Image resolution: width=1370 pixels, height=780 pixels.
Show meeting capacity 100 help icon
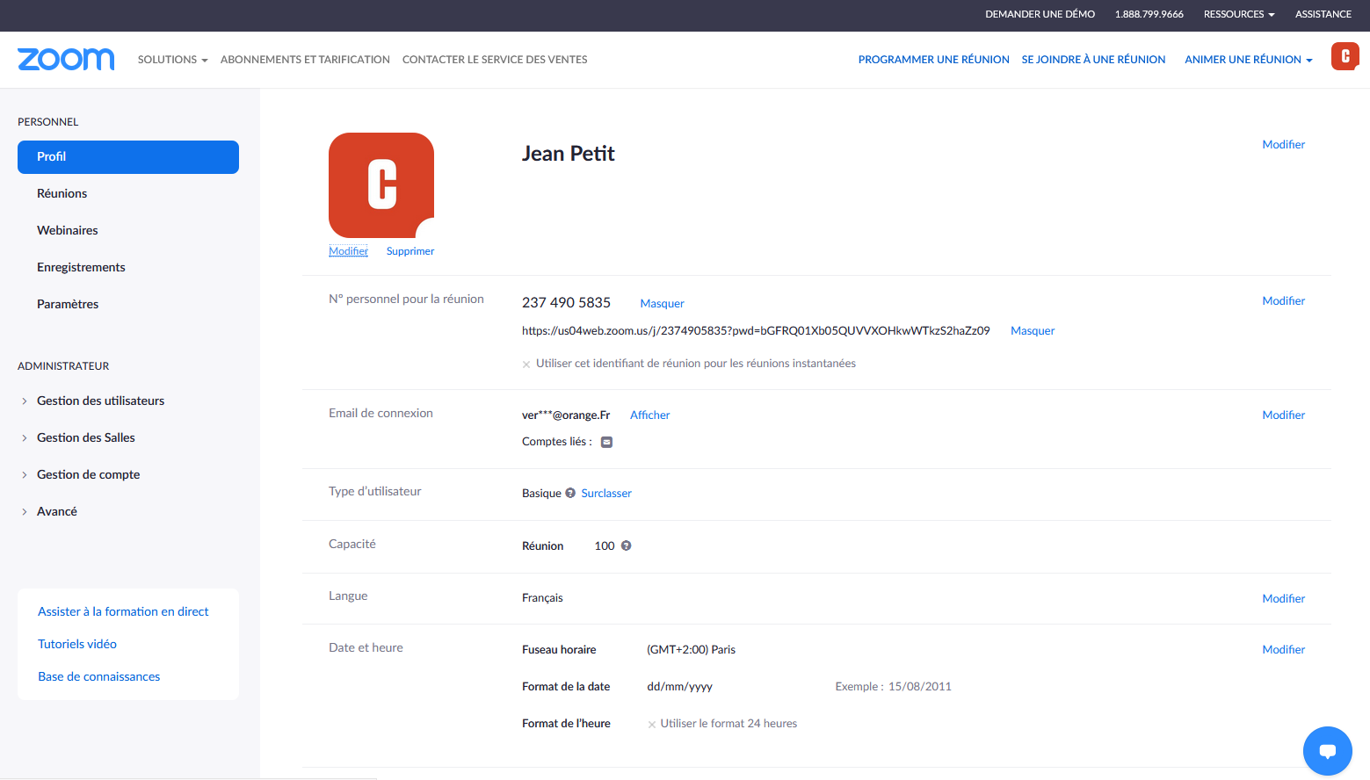pyautogui.click(x=627, y=545)
